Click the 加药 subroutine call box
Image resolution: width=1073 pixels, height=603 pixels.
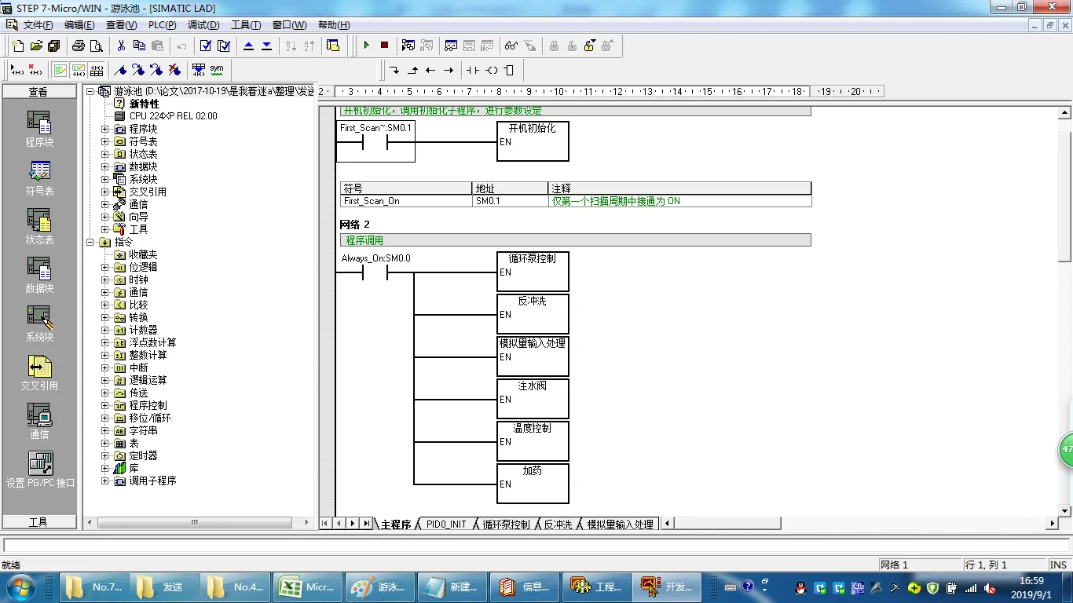click(533, 484)
